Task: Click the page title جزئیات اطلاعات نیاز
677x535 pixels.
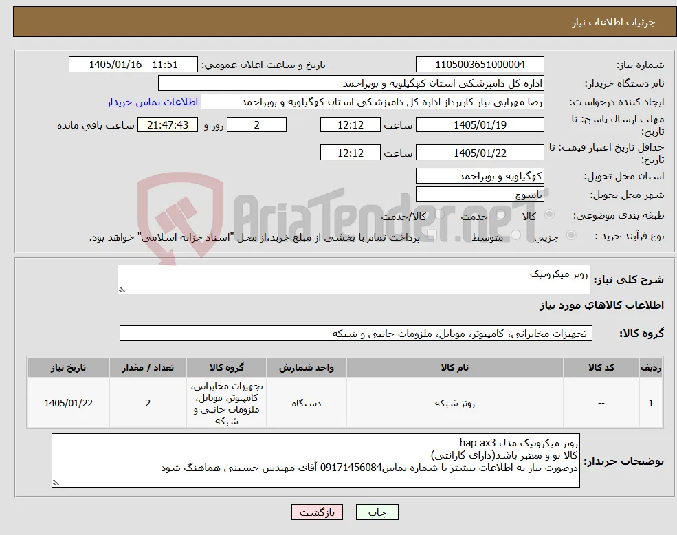Action: [614, 22]
